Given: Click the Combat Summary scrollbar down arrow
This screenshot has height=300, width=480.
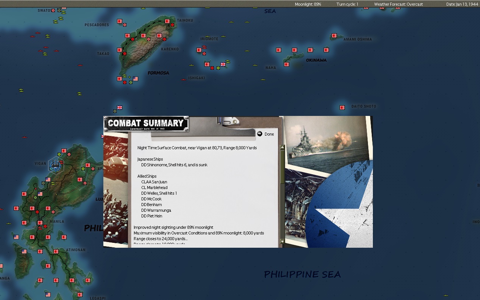Looking at the screenshot, I should [x=282, y=241].
